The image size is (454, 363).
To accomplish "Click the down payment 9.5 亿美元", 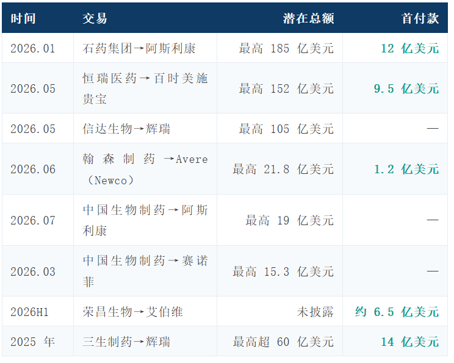I will click(x=406, y=88).
